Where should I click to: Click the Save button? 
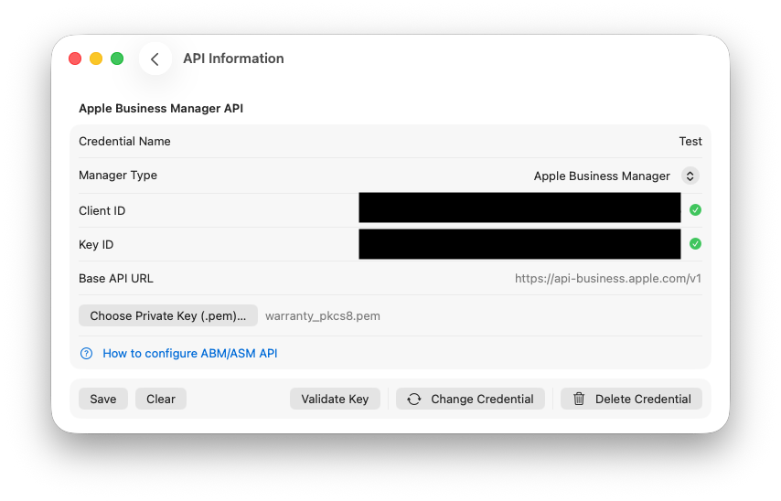pos(103,399)
